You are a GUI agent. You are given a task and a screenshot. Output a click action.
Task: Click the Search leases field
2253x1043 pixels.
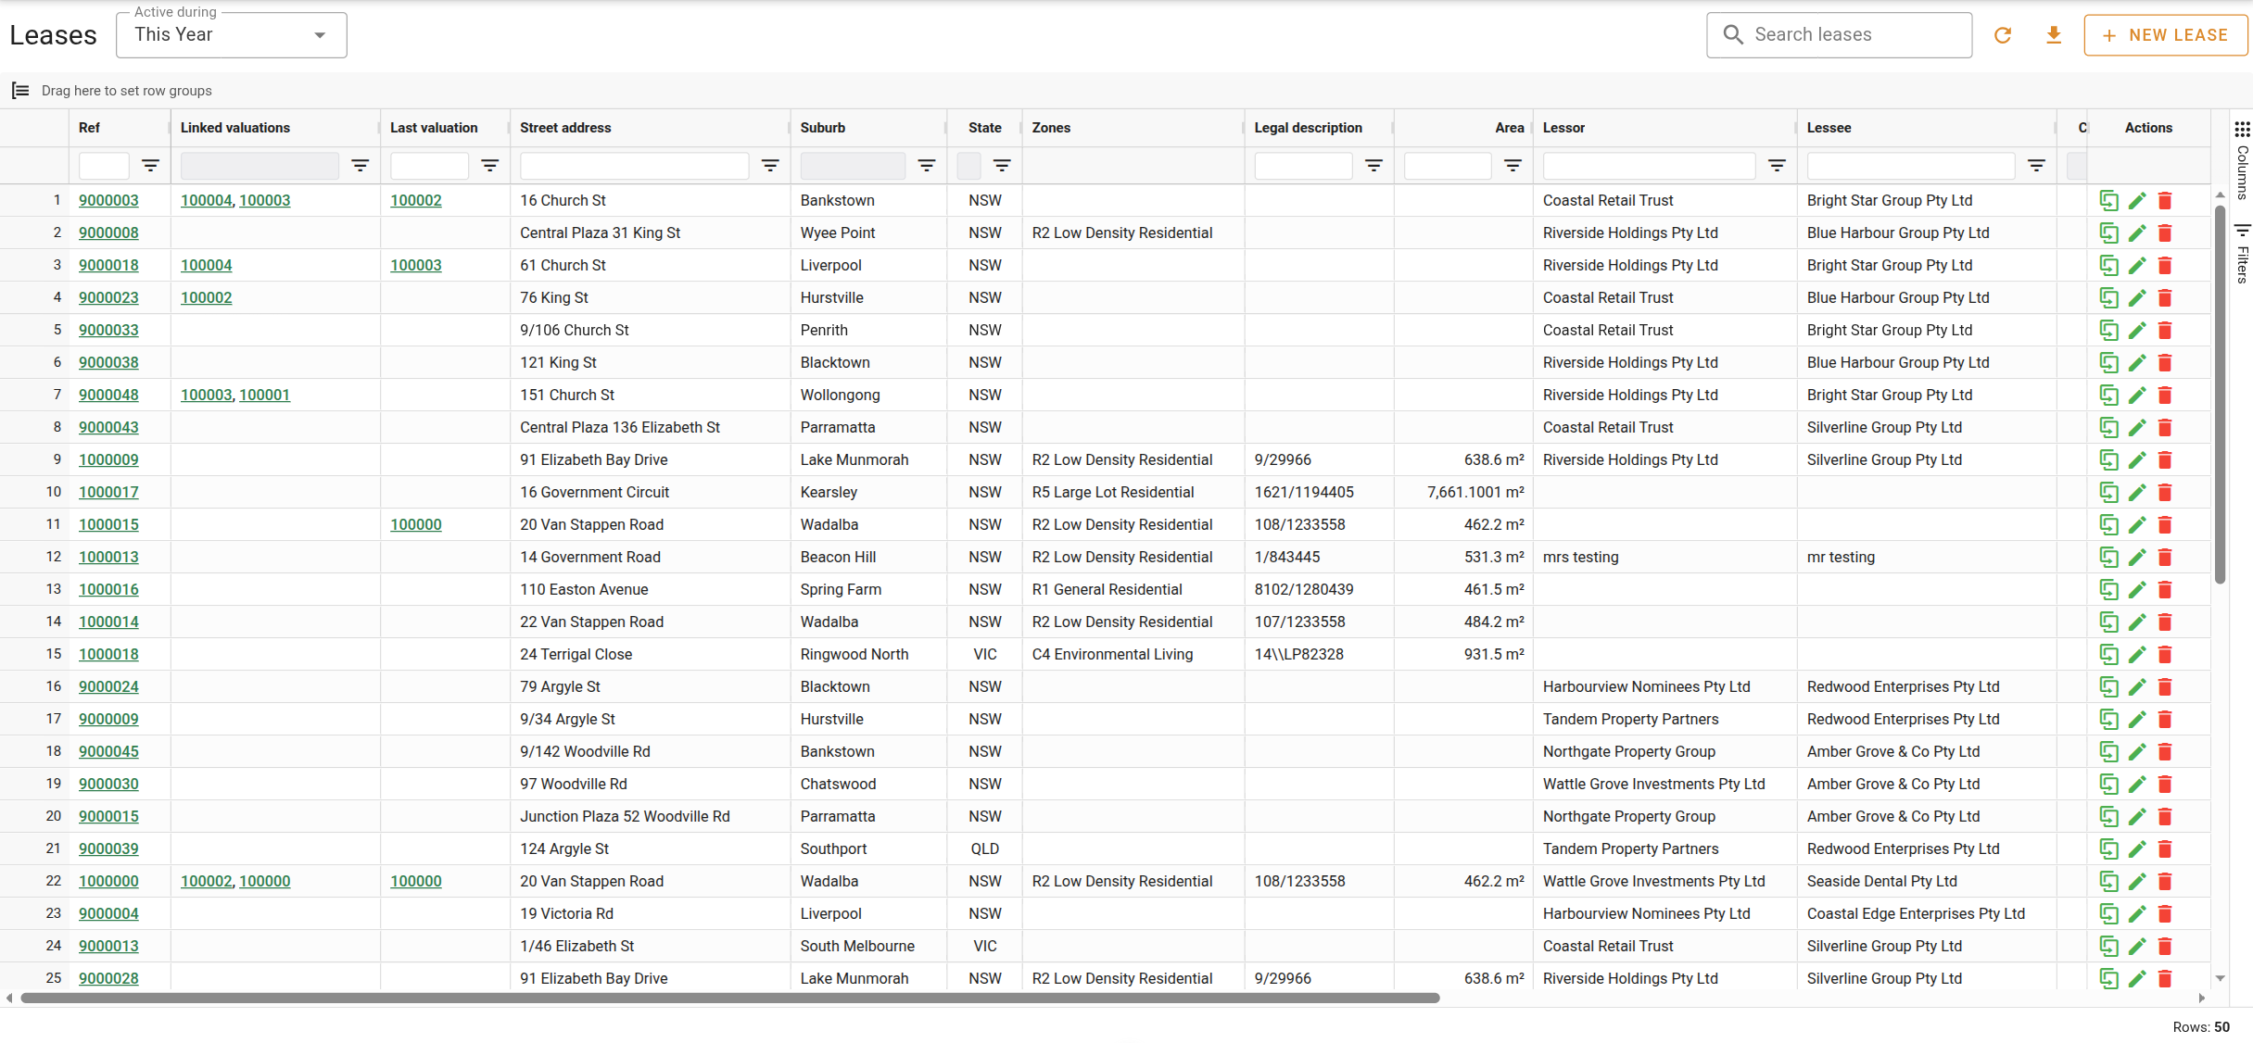[x=1839, y=35]
